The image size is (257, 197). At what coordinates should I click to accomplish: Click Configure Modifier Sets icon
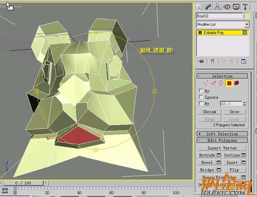pyautogui.click(x=243, y=61)
